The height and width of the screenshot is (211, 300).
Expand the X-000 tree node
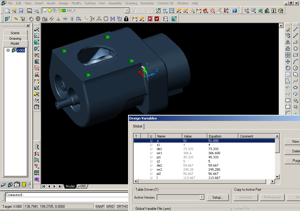click(8, 50)
